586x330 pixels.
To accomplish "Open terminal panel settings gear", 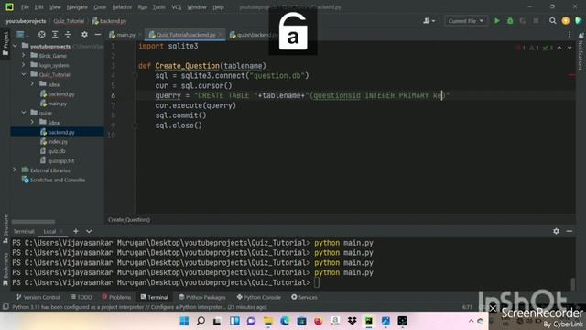I will (556, 231).
